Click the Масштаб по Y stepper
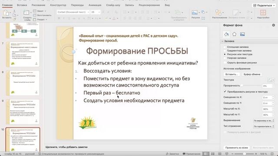This screenshot has width=278, height=156. [273, 115]
